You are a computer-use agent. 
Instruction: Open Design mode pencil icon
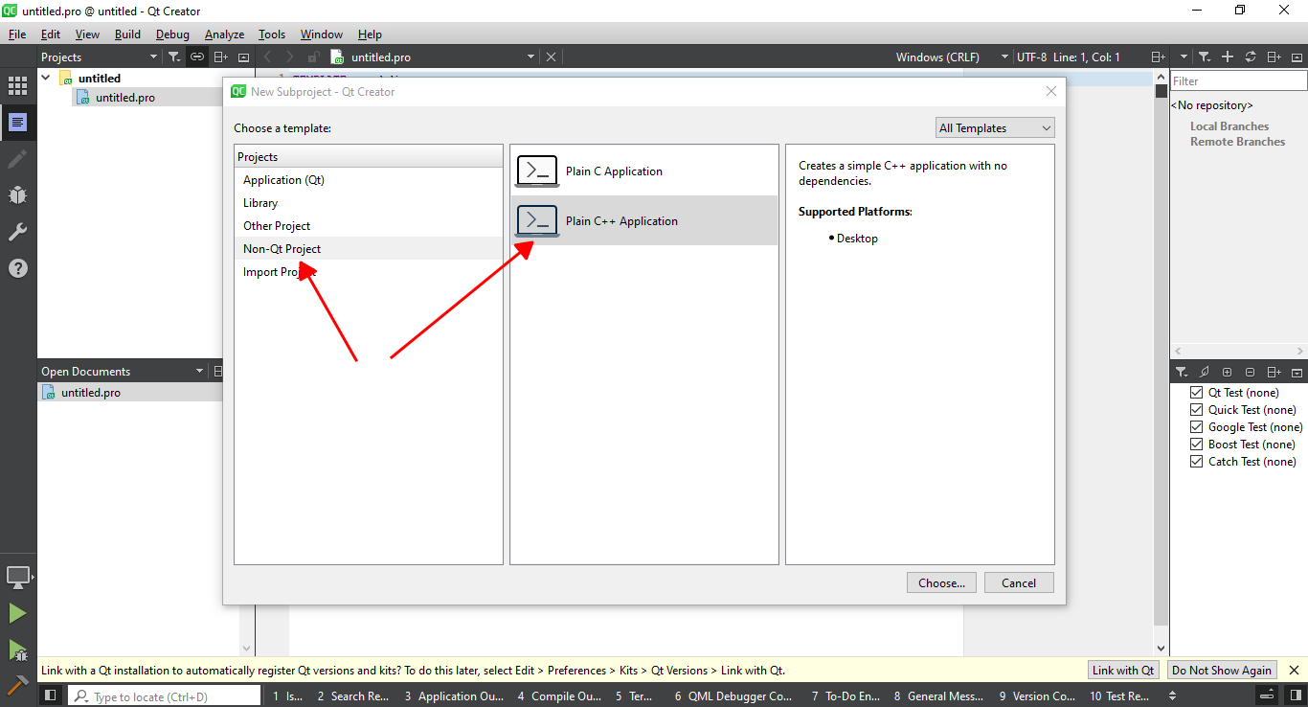coord(17,159)
